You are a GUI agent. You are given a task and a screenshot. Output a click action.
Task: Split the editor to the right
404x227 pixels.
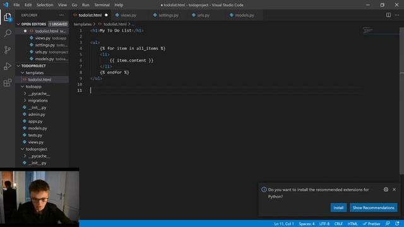tap(388, 15)
